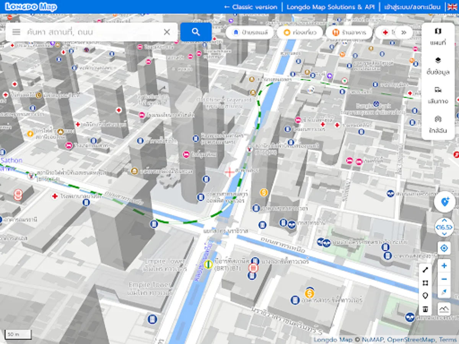
Task: Toggle the ร้านอาหาร restaurant filter
Action: point(348,32)
